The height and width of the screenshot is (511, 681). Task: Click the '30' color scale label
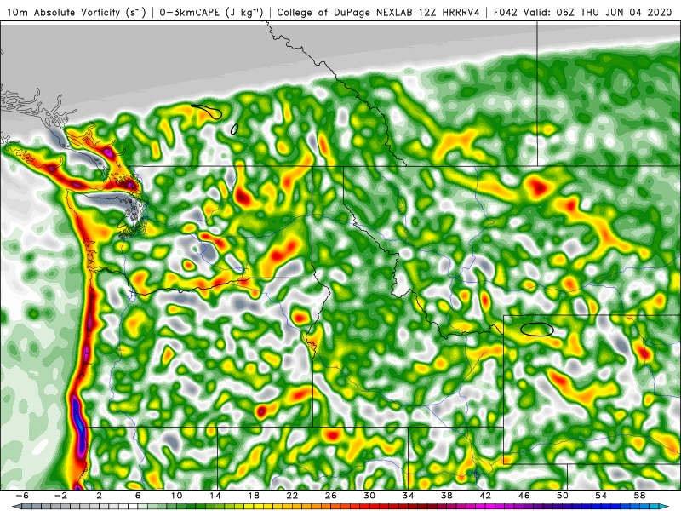369,496
